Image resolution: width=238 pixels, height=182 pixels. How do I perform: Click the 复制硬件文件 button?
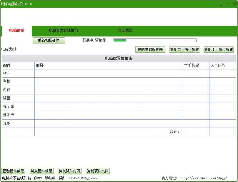pyautogui.click(x=98, y=171)
